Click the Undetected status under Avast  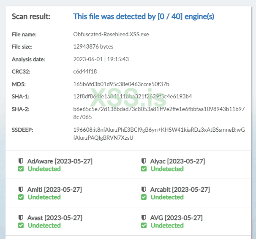[x=44, y=225]
